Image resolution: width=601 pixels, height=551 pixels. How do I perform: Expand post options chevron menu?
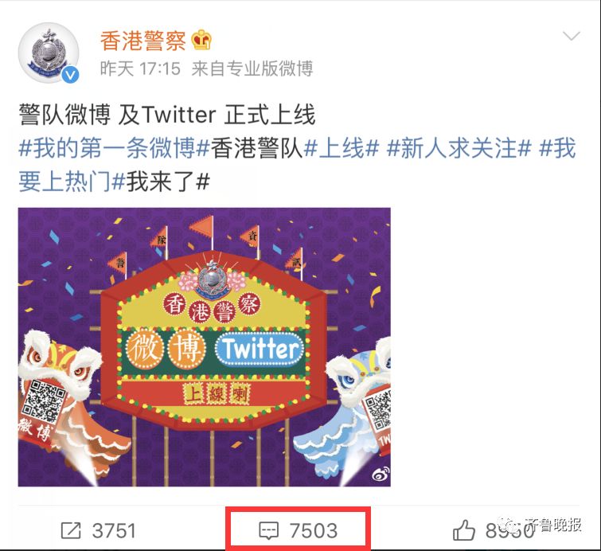tap(572, 36)
